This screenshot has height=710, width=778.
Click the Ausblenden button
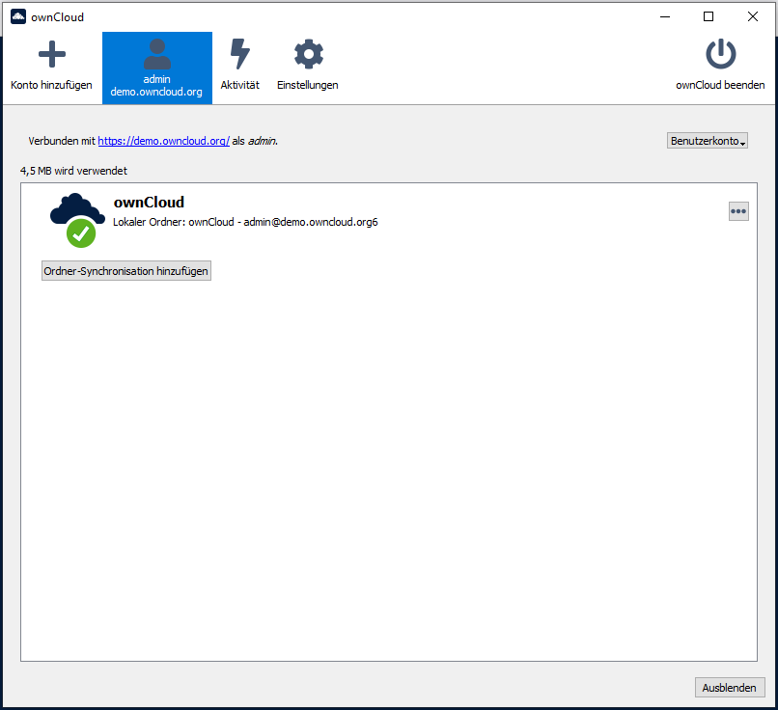click(x=730, y=687)
